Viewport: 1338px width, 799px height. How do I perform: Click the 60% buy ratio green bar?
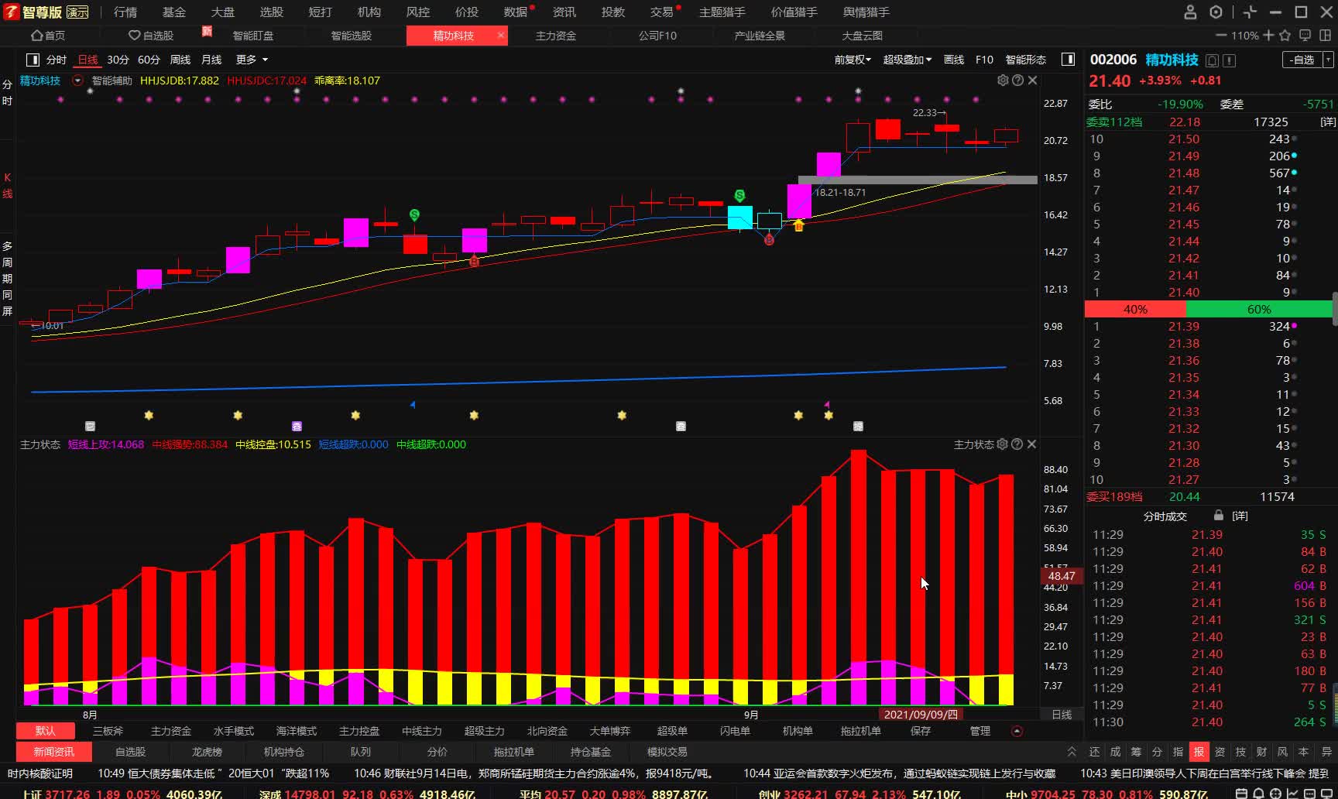tap(1259, 310)
